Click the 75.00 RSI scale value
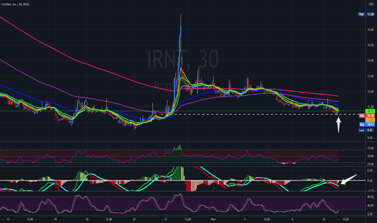 pos(371,148)
